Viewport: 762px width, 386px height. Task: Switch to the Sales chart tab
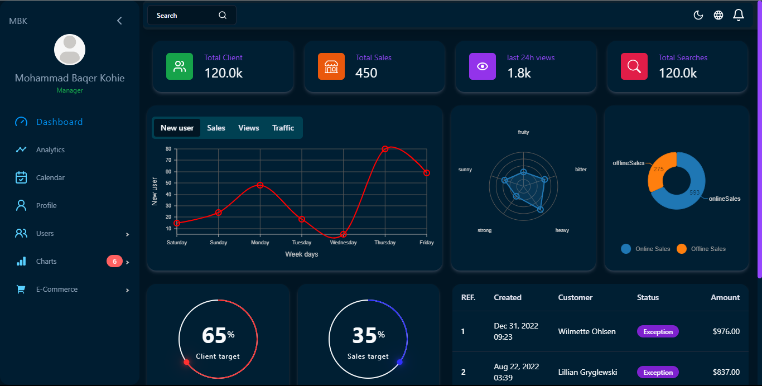click(216, 128)
